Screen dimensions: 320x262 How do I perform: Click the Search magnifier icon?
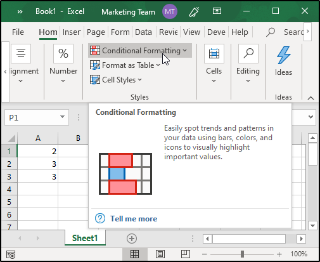click(271, 32)
